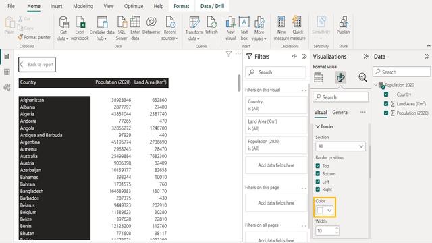The image size is (432, 243).
Task: Open the Data / Drill ribbon tab
Action: [x=212, y=6]
